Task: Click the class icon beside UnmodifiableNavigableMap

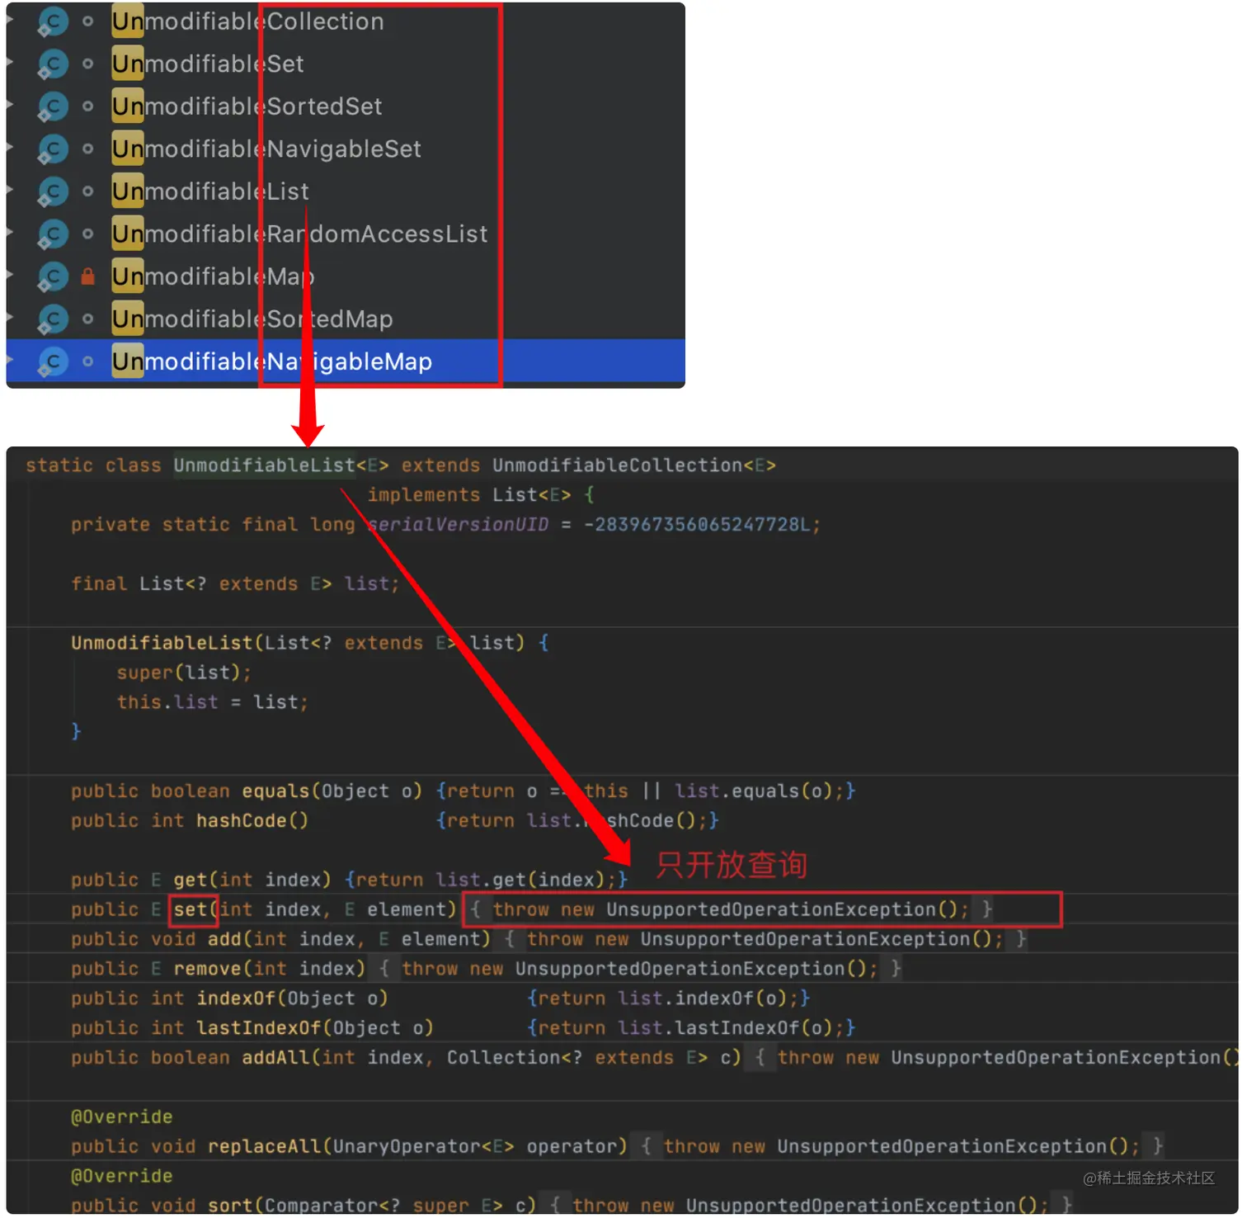Action: point(53,361)
